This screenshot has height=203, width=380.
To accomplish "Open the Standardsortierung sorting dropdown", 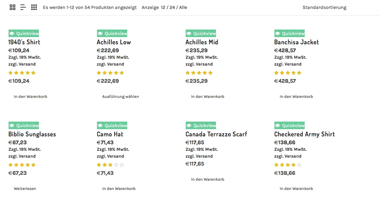I will coord(324,8).
